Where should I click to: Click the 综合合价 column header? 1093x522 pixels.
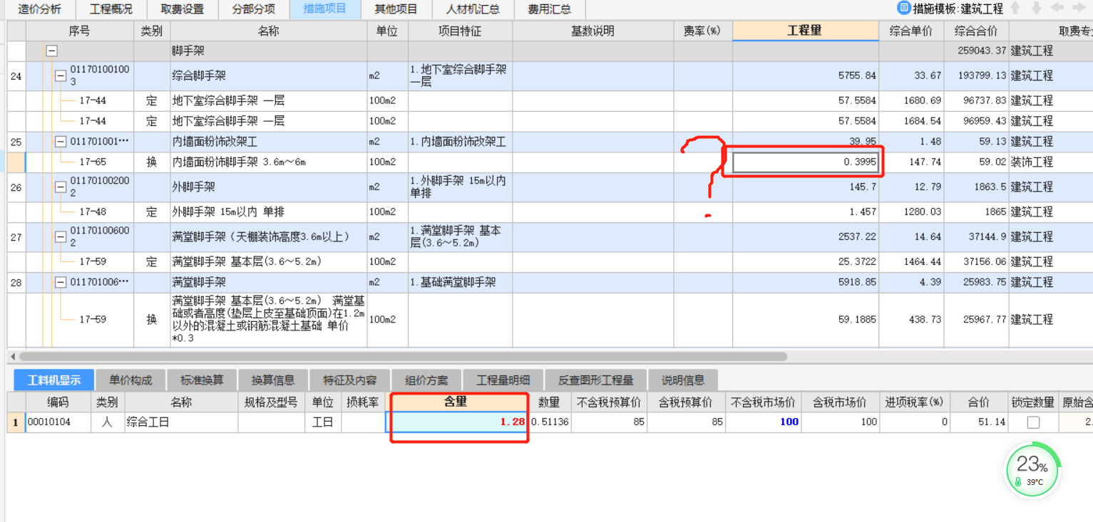coord(976,31)
